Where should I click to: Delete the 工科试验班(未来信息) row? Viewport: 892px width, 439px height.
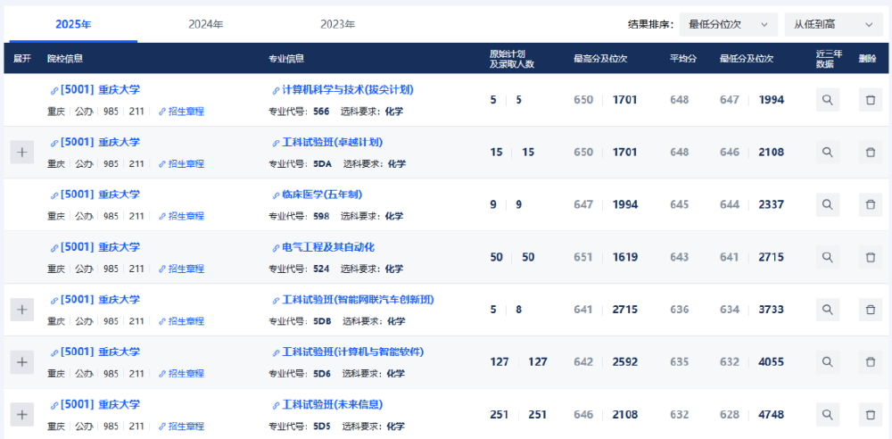click(x=871, y=415)
